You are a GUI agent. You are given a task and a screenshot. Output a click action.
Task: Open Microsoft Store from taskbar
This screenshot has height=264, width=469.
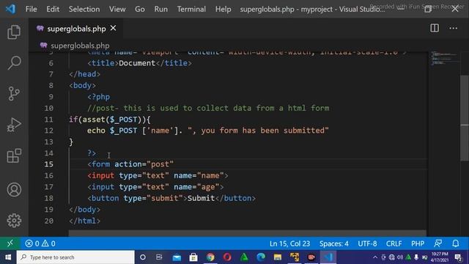tap(193, 257)
